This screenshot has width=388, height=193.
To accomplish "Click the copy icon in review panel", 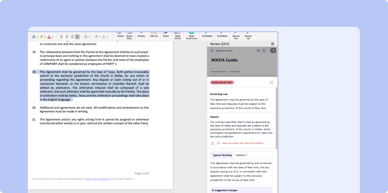I will click(264, 51).
